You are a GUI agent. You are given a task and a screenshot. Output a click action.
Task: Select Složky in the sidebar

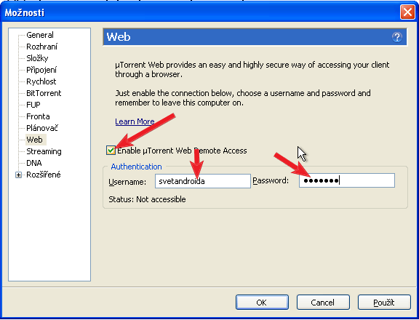coord(37,58)
